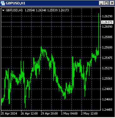Click the 1.24455 price scale label
The height and width of the screenshot is (118, 115).
tap(107, 110)
